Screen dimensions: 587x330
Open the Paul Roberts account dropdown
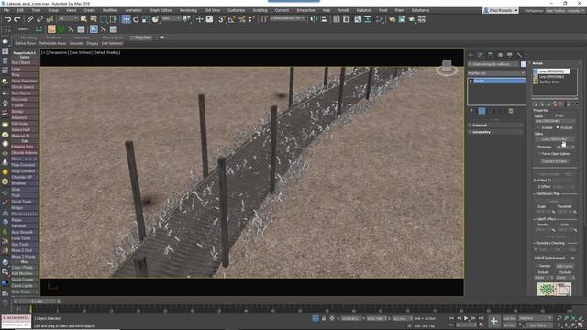[x=501, y=10]
